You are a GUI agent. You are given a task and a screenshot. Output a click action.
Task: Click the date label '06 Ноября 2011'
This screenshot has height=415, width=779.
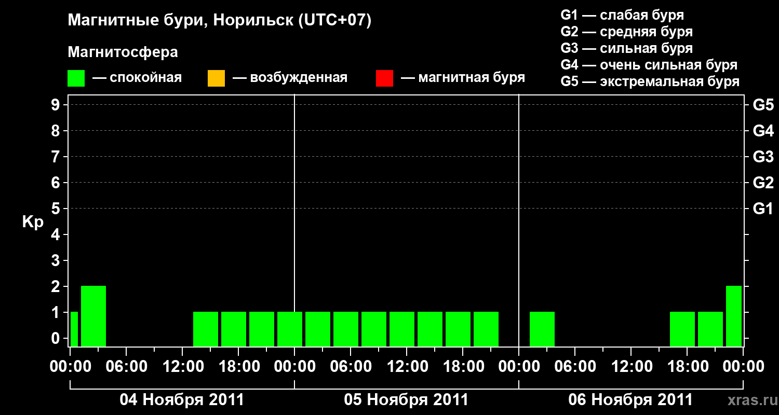click(x=630, y=400)
